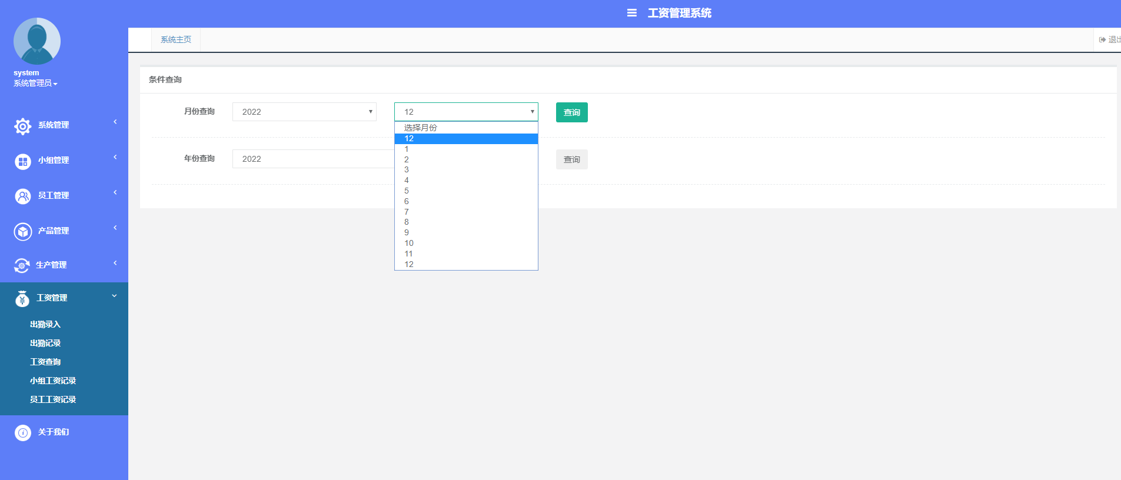Click the 小组管理 grid icon
1121x480 pixels.
point(23,161)
